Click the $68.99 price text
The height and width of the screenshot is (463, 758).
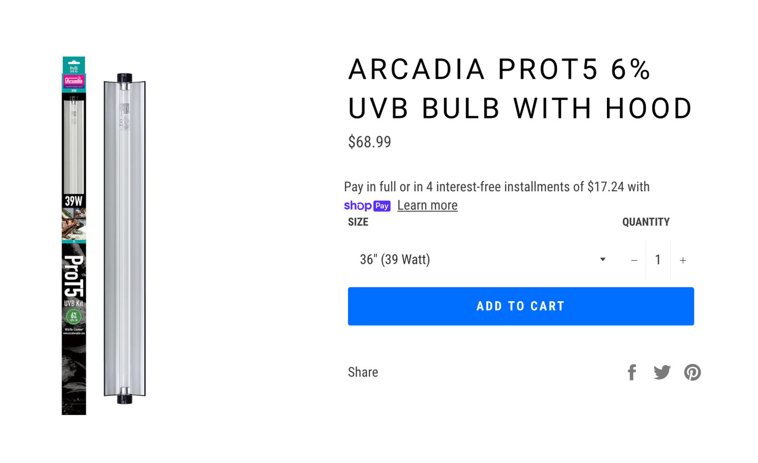pyautogui.click(x=370, y=142)
